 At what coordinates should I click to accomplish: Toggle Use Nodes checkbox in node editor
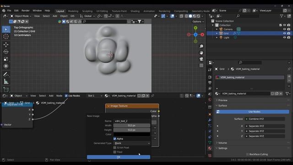click(x=66, y=96)
